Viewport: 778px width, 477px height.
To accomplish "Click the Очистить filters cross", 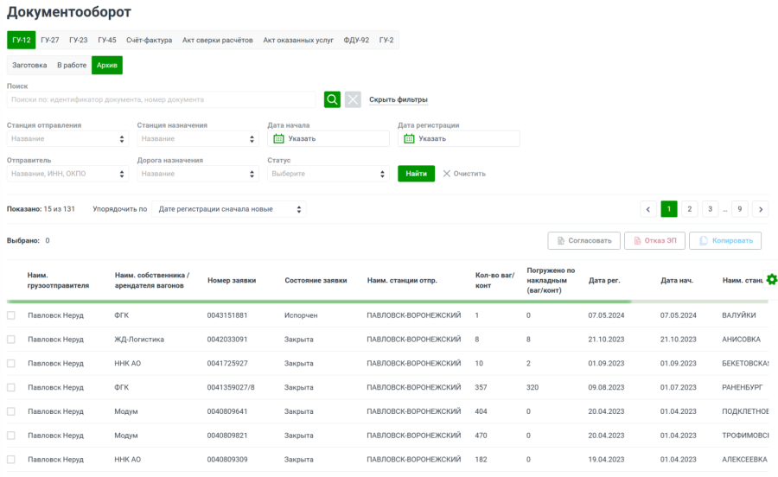I will pyautogui.click(x=448, y=174).
